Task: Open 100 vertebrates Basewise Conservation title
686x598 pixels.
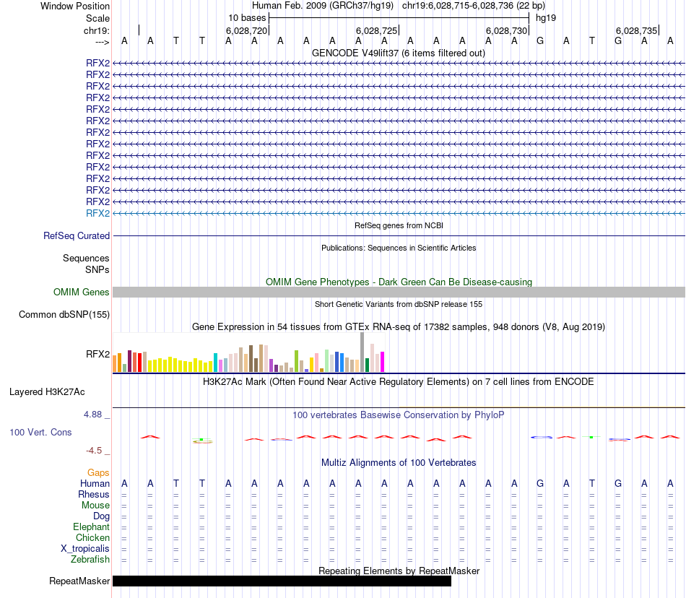Action: pyautogui.click(x=398, y=415)
